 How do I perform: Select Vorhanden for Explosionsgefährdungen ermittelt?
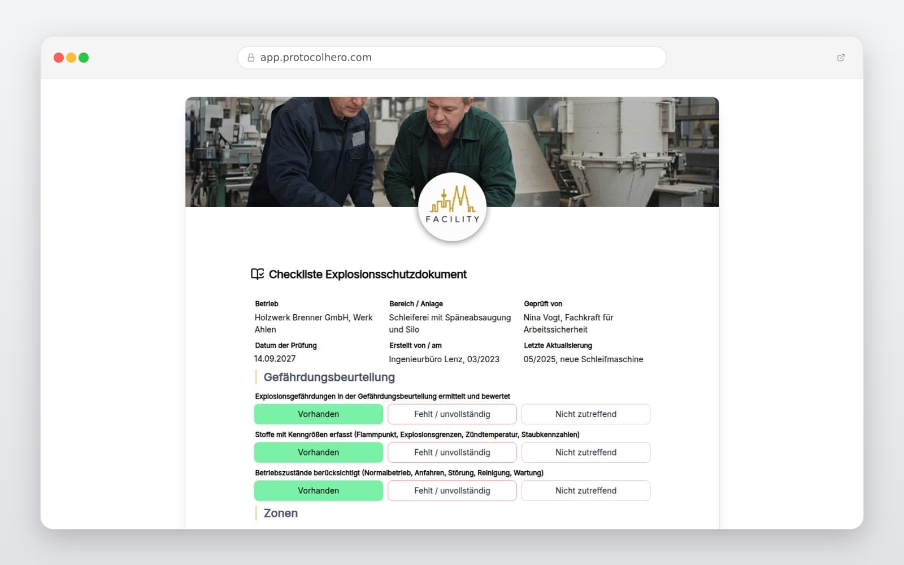click(319, 414)
